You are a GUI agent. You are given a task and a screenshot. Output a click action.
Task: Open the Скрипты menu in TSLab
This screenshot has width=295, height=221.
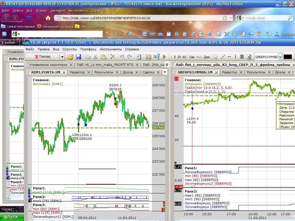[x=69, y=49]
